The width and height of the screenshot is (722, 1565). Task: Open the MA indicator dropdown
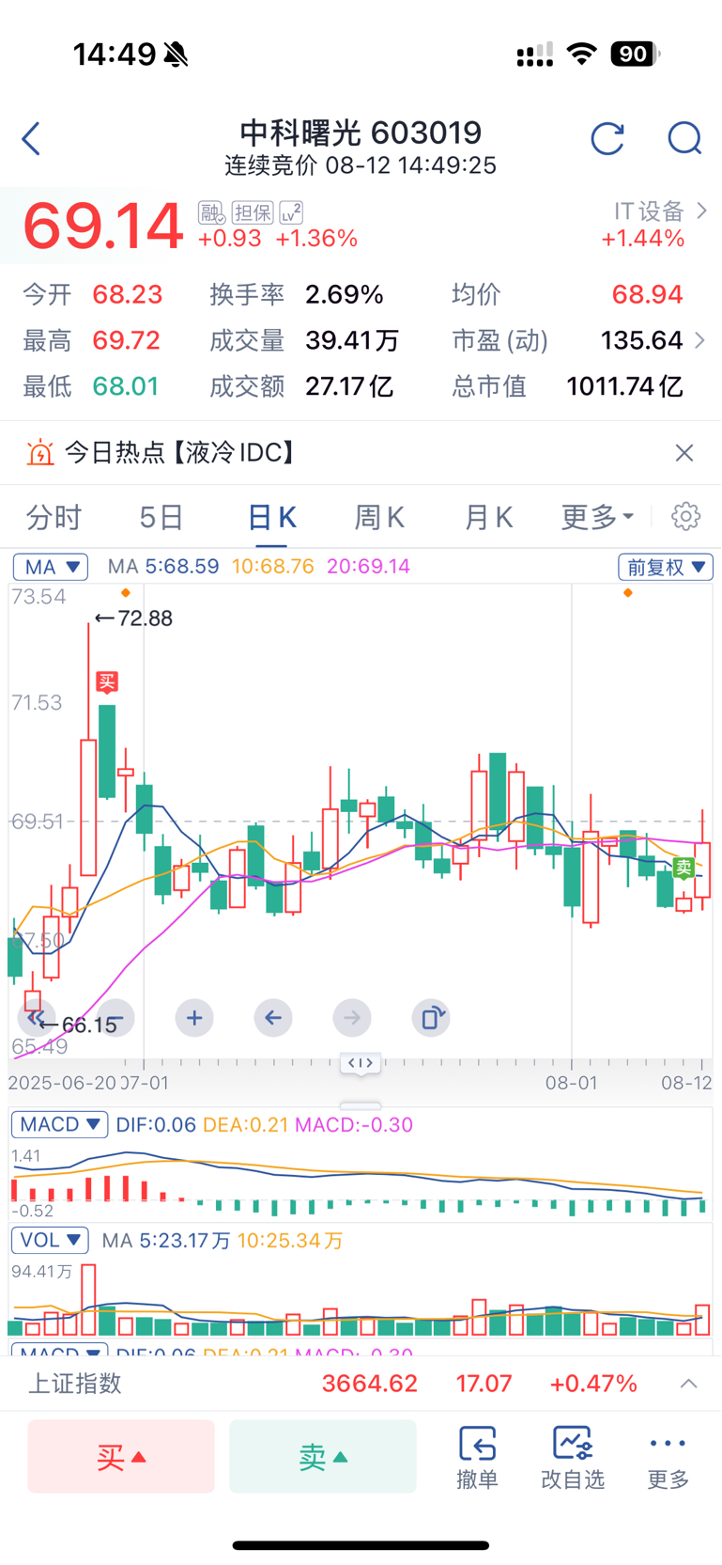[51, 567]
